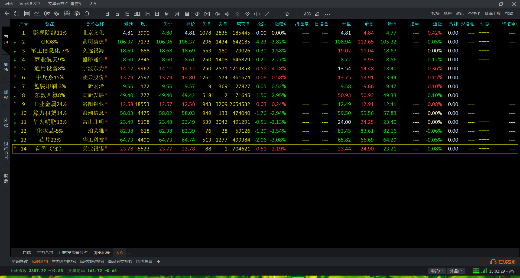
Task: Open the 已触发预警合约 tab
Action: [73, 252]
